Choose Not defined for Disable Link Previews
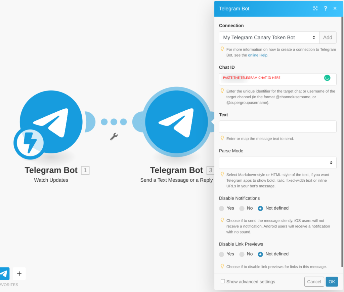The width and height of the screenshot is (344, 292). pyautogui.click(x=260, y=254)
